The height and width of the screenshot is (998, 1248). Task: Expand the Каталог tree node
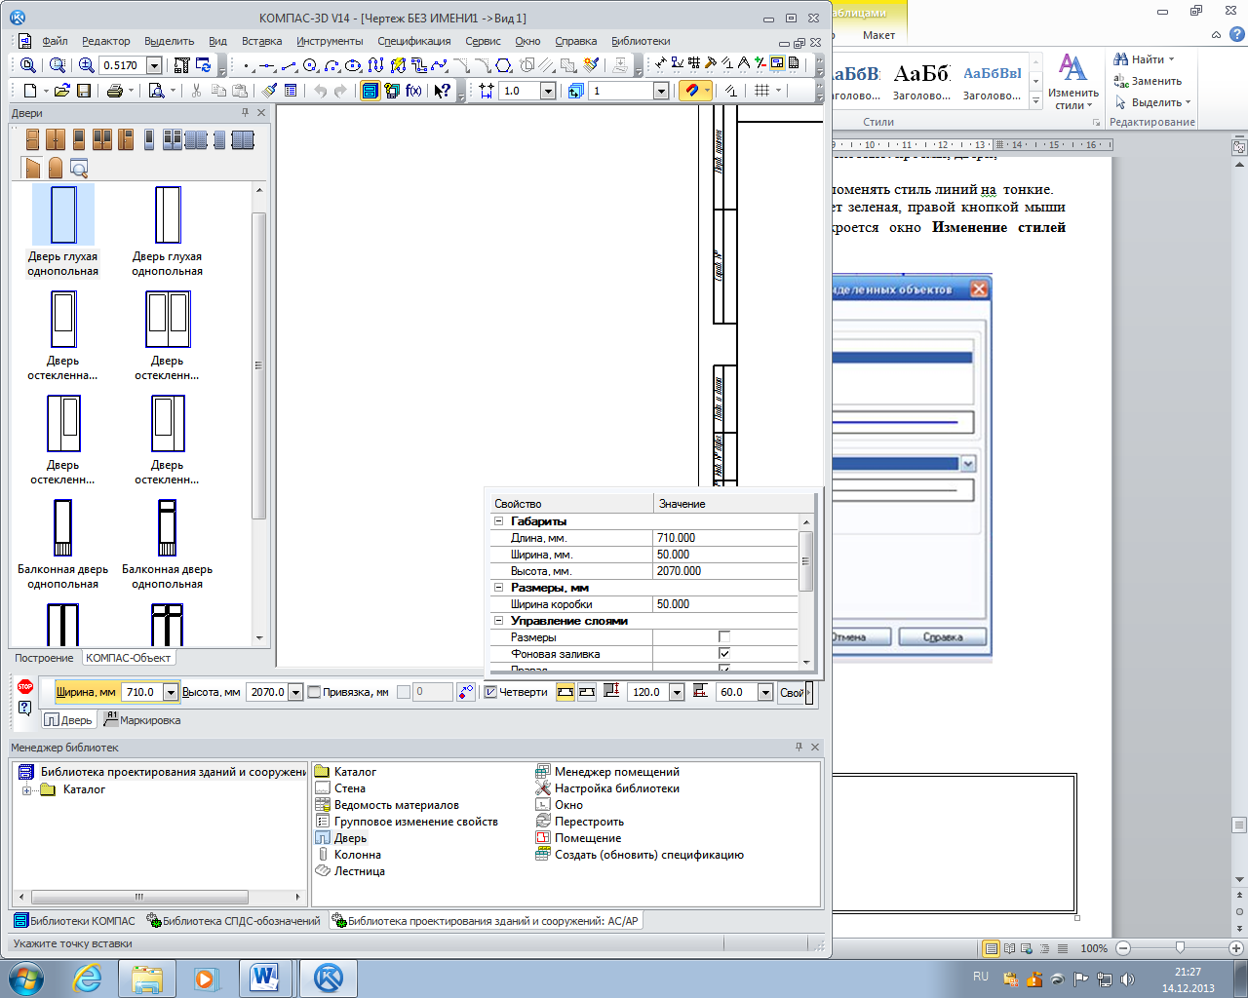coord(27,790)
